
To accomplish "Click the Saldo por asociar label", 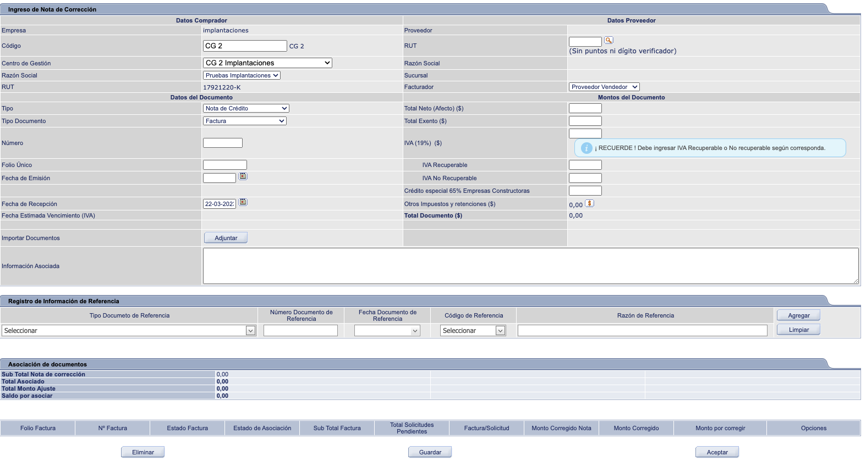I will pyautogui.click(x=27, y=396).
